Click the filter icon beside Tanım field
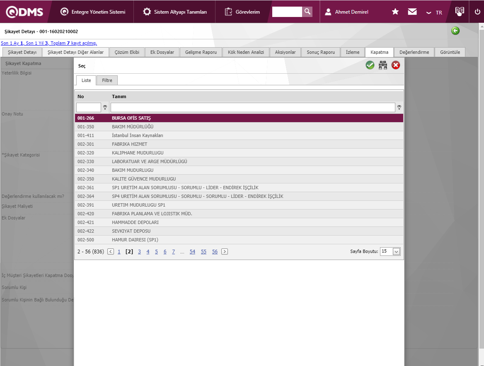Screen dimensions: 484x366 click(x=399, y=108)
